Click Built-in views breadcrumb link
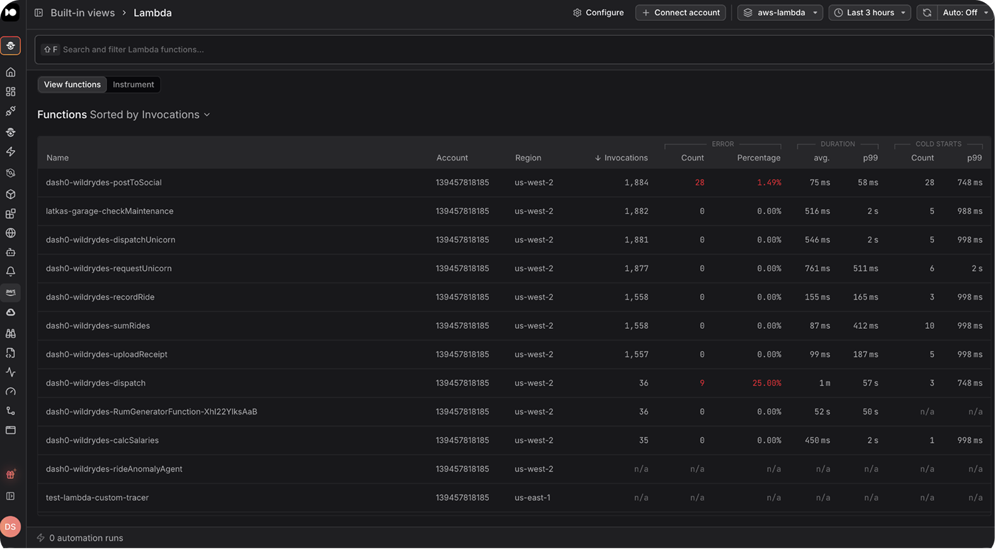This screenshot has height=557, width=995. (x=83, y=13)
